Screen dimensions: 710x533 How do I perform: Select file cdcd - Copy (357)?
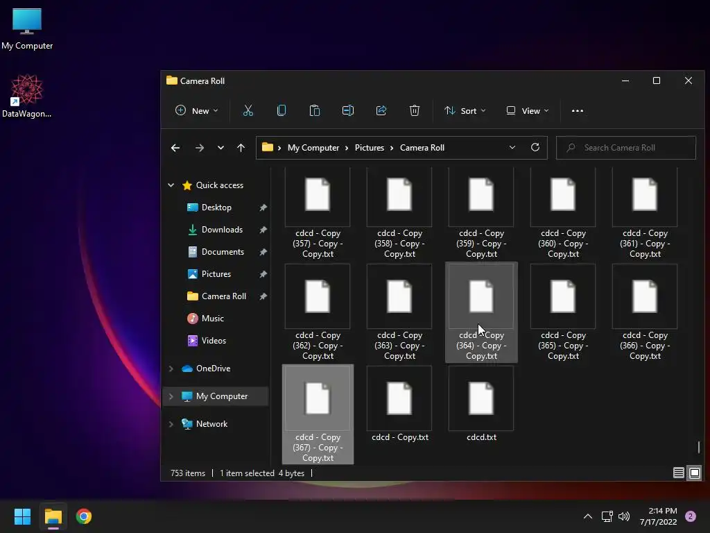click(x=318, y=212)
